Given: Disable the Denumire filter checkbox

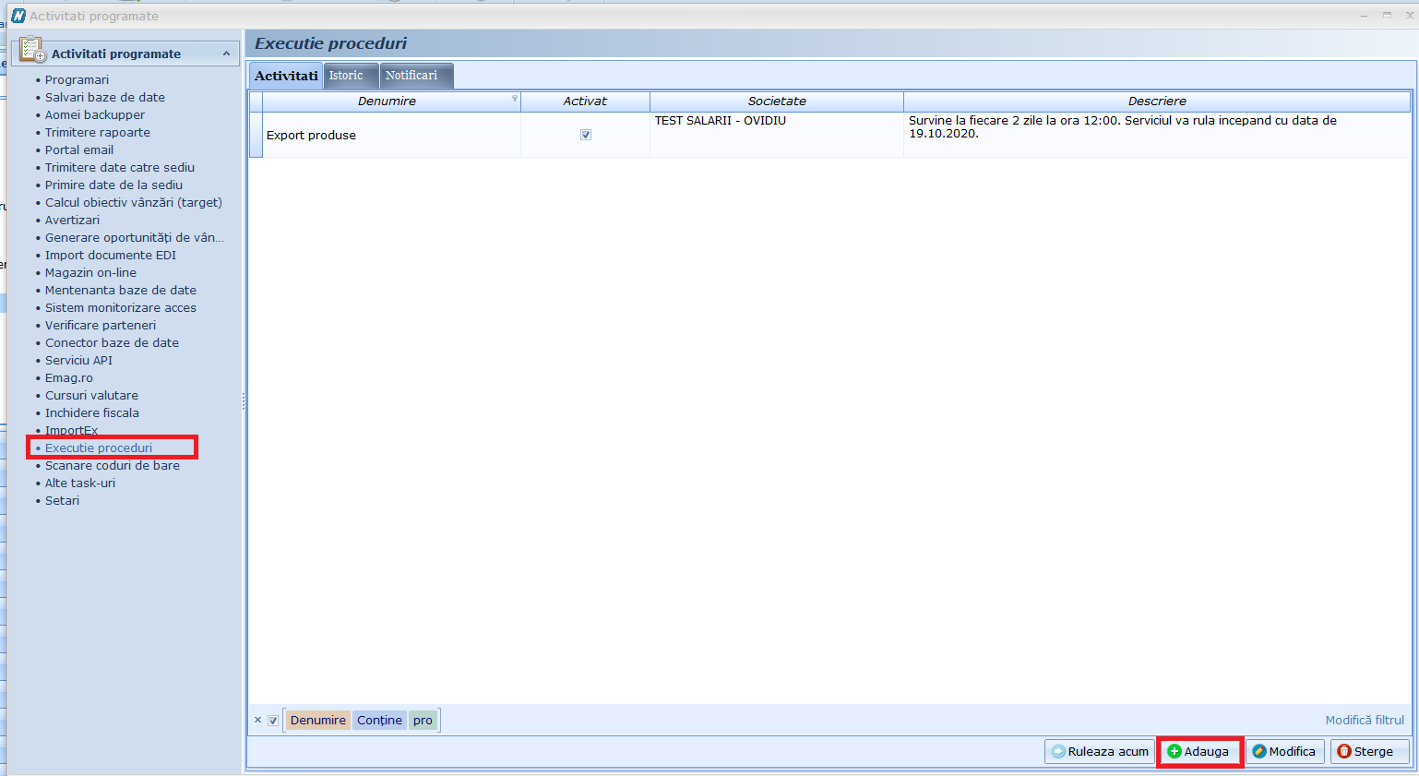Looking at the screenshot, I should (x=273, y=721).
